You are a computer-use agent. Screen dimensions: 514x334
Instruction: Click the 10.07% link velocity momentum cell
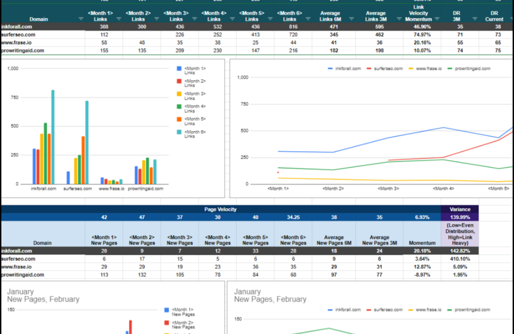click(x=422, y=50)
